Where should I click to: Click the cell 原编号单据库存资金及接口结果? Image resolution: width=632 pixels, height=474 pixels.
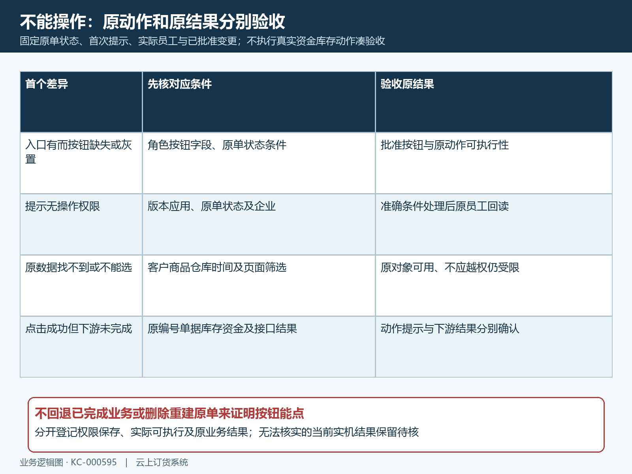259,347
